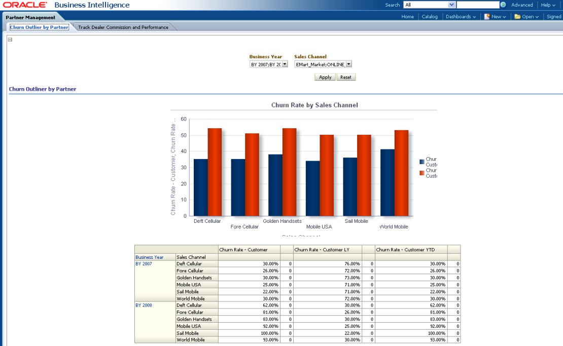Expand the New menu

pyautogui.click(x=499, y=17)
